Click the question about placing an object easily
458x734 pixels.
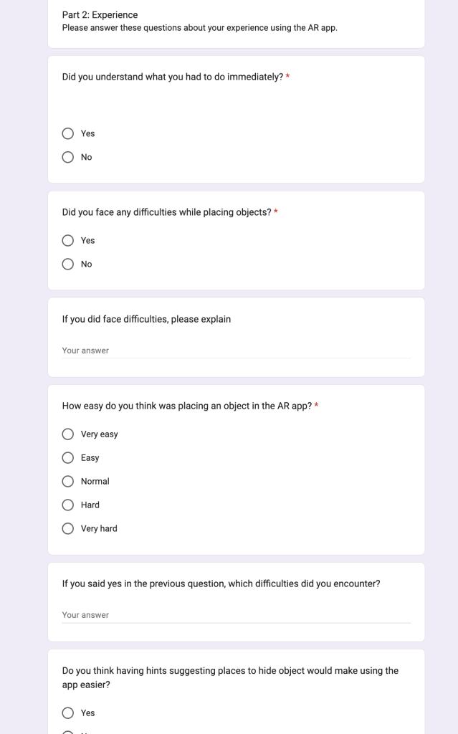tap(187, 406)
